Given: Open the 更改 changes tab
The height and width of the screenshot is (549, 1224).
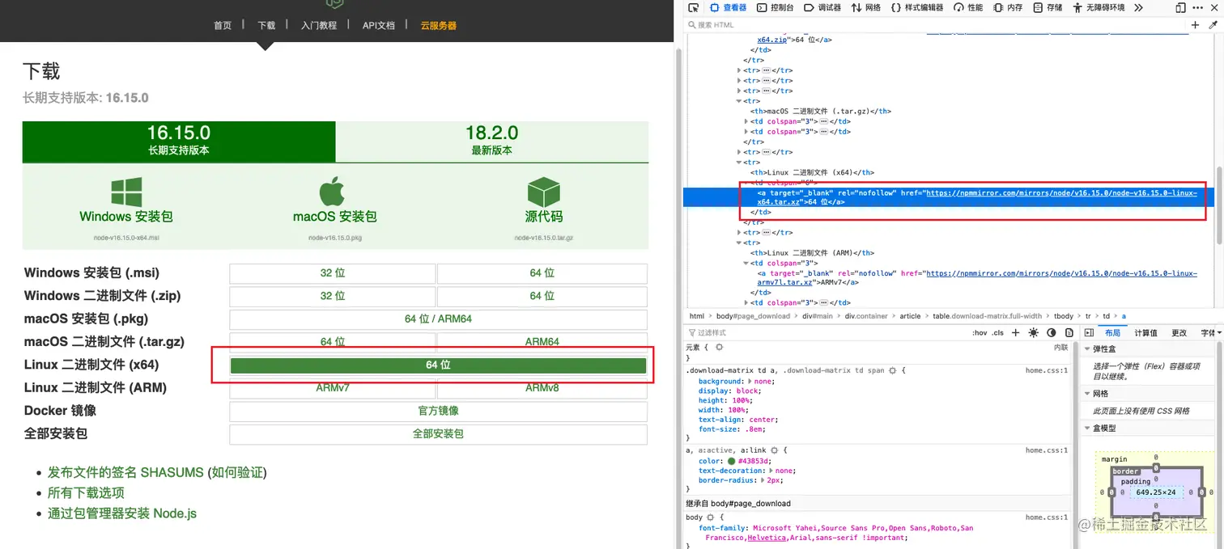Looking at the screenshot, I should 1179,332.
